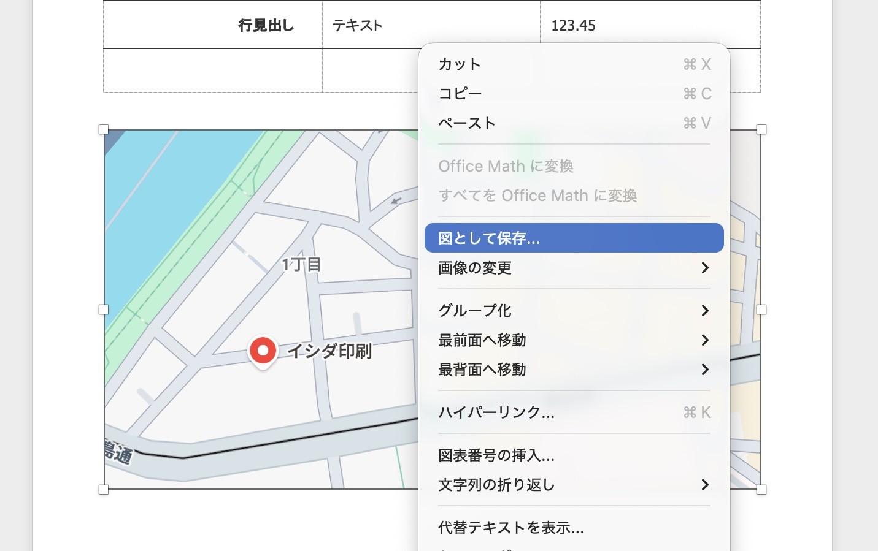Image resolution: width=878 pixels, height=551 pixels.
Task: Click the テキスト table cell
Action: (431, 25)
